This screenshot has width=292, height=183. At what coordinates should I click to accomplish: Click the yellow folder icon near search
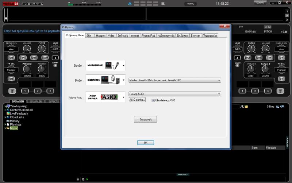point(246,107)
